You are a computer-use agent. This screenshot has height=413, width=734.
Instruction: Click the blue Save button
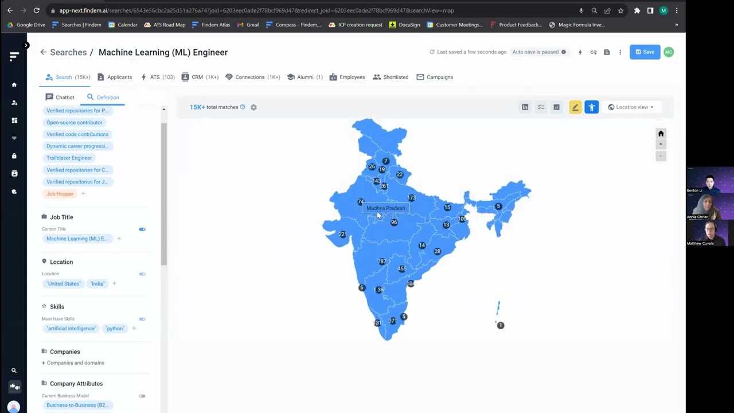645,52
